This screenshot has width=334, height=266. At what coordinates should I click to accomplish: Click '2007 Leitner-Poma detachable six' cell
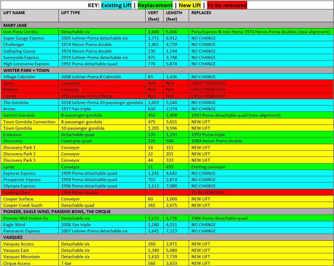[x=102, y=231]
